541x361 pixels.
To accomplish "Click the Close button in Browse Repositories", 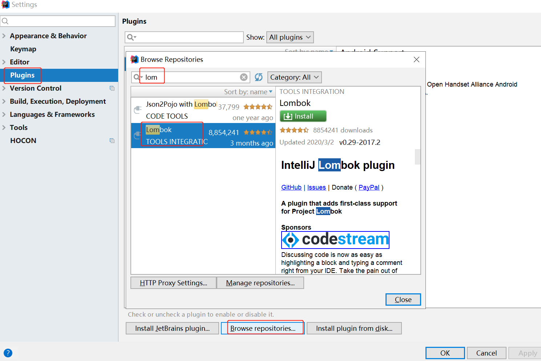I will 403,299.
